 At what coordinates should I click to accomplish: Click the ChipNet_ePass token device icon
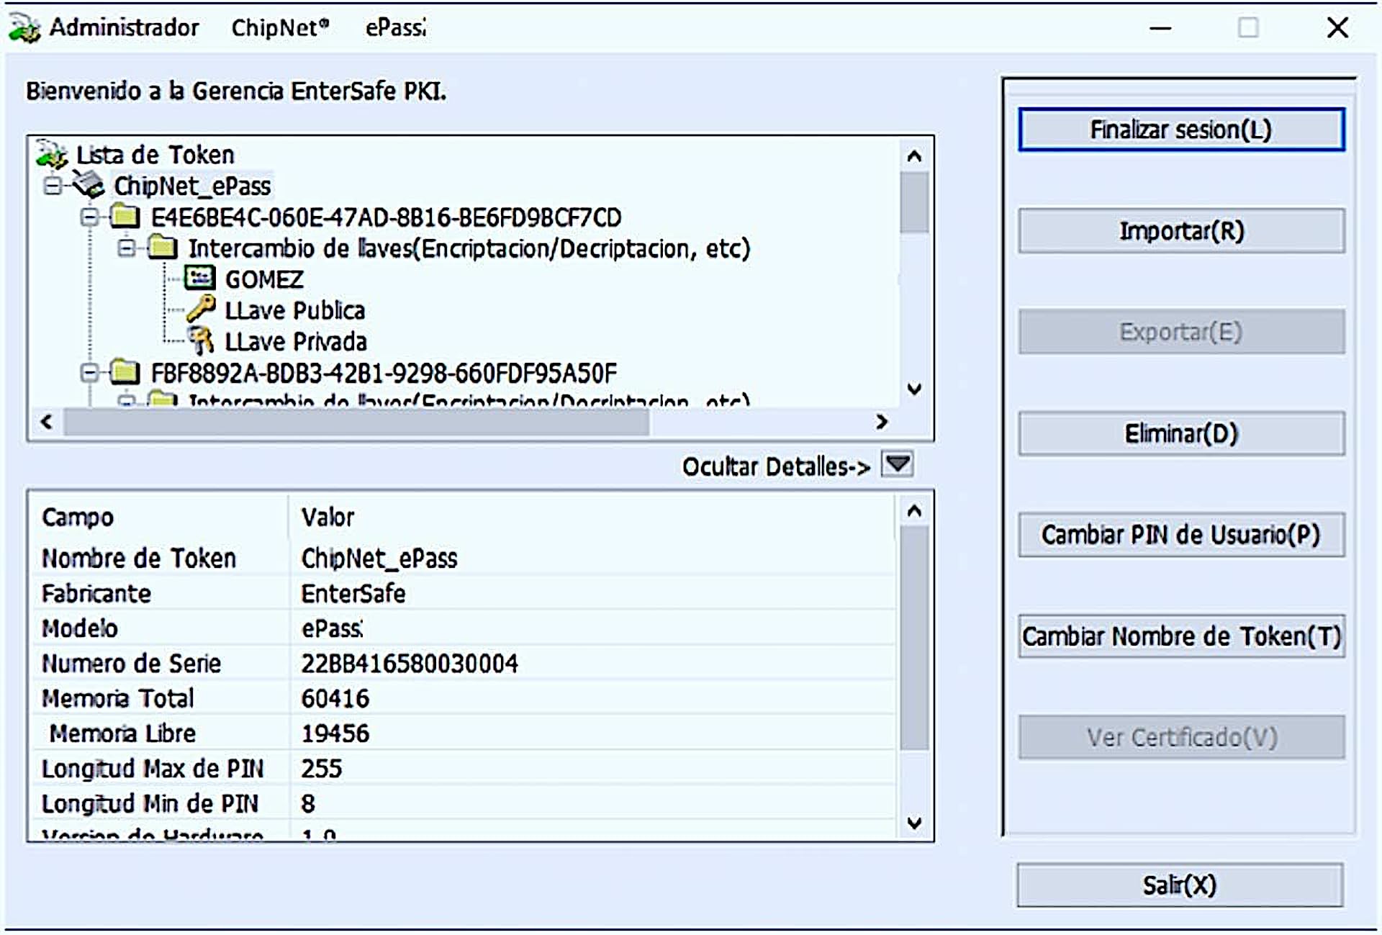tap(89, 185)
